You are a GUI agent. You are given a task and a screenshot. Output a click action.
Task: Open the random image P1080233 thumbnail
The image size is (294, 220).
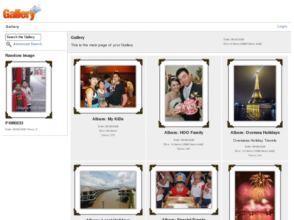(x=29, y=90)
